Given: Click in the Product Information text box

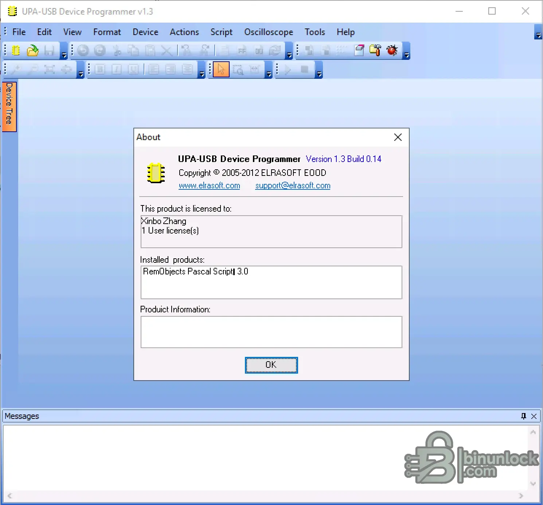Looking at the screenshot, I should [x=271, y=332].
